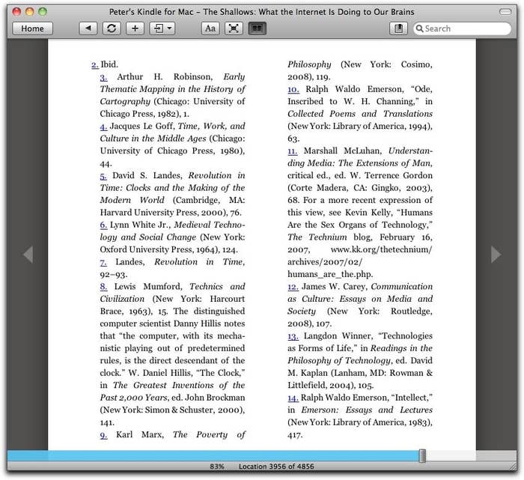Click the title 'Early' in footnote 3

coord(234,77)
